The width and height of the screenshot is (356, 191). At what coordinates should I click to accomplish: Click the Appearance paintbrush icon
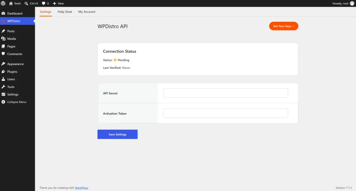[3, 64]
